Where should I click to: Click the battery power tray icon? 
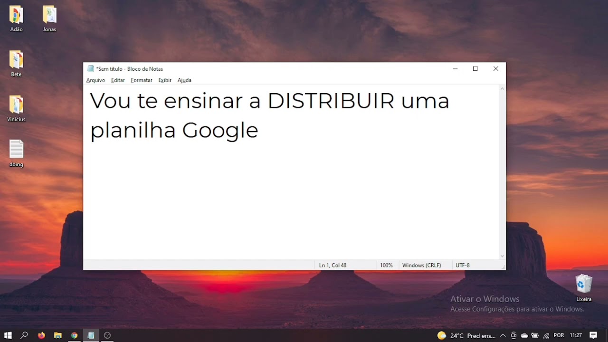tap(535, 336)
